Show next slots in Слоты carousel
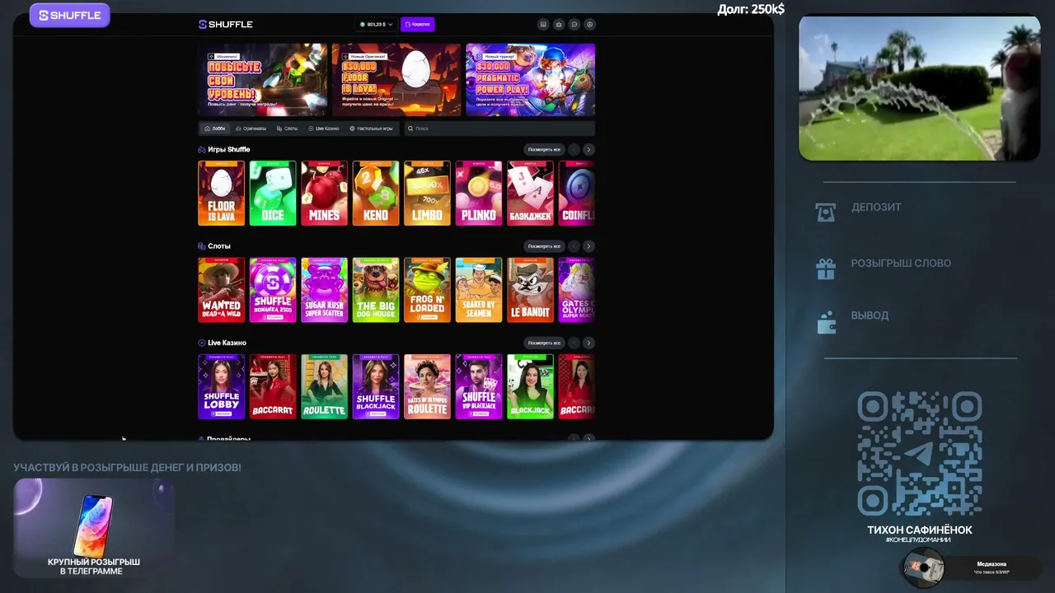Screen dimensions: 1055x593 (x=588, y=246)
